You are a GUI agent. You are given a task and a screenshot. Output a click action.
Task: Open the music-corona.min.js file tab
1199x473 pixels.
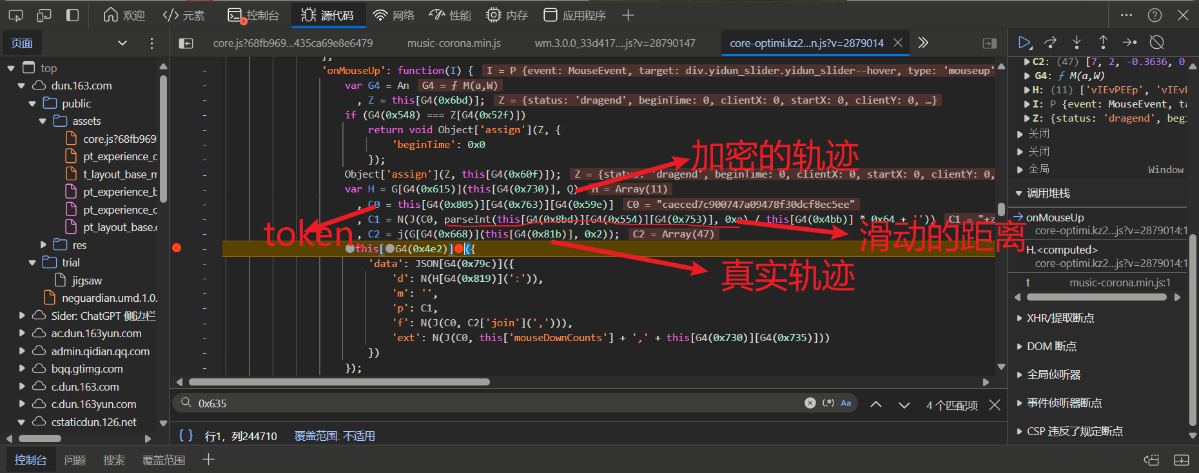[x=454, y=43]
